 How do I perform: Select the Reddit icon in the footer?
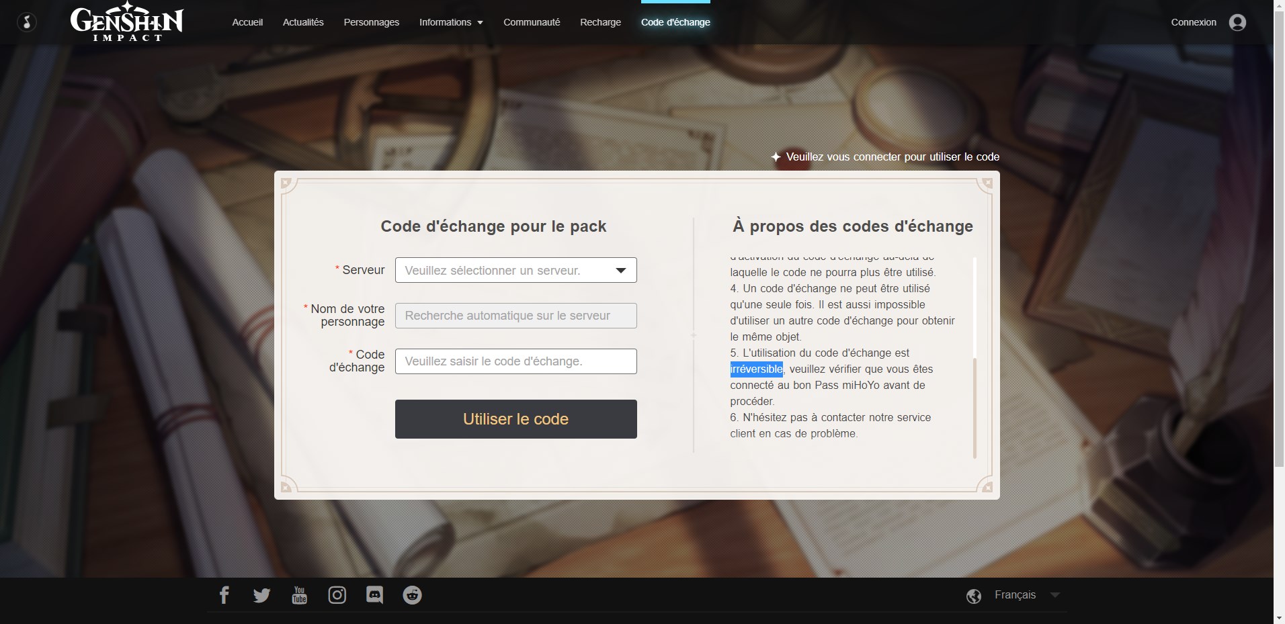(x=412, y=594)
